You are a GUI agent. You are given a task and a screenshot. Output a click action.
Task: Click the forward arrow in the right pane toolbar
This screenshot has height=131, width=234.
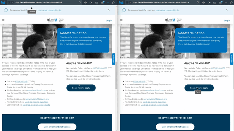point(129,2)
